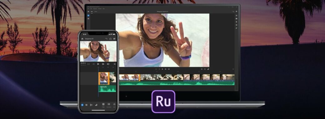Play the sequence in the laptop monitor
The image size is (325, 119).
(162, 69)
